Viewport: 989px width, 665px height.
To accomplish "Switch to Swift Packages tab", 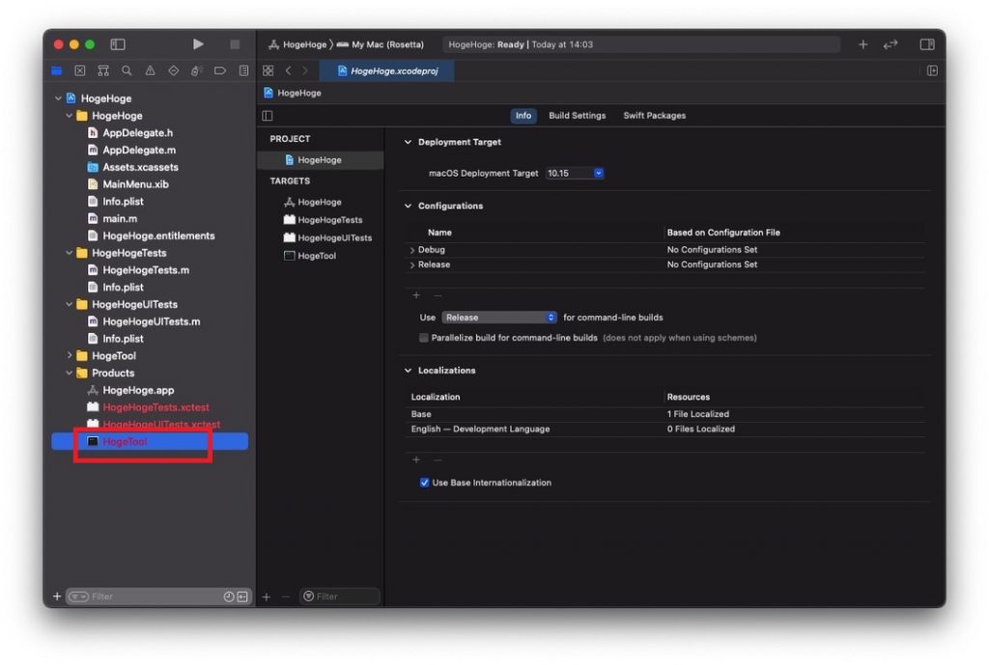I will pos(654,116).
